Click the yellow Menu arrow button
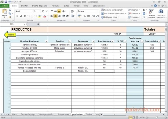The height and width of the screenshot is (119, 168). [10, 35]
